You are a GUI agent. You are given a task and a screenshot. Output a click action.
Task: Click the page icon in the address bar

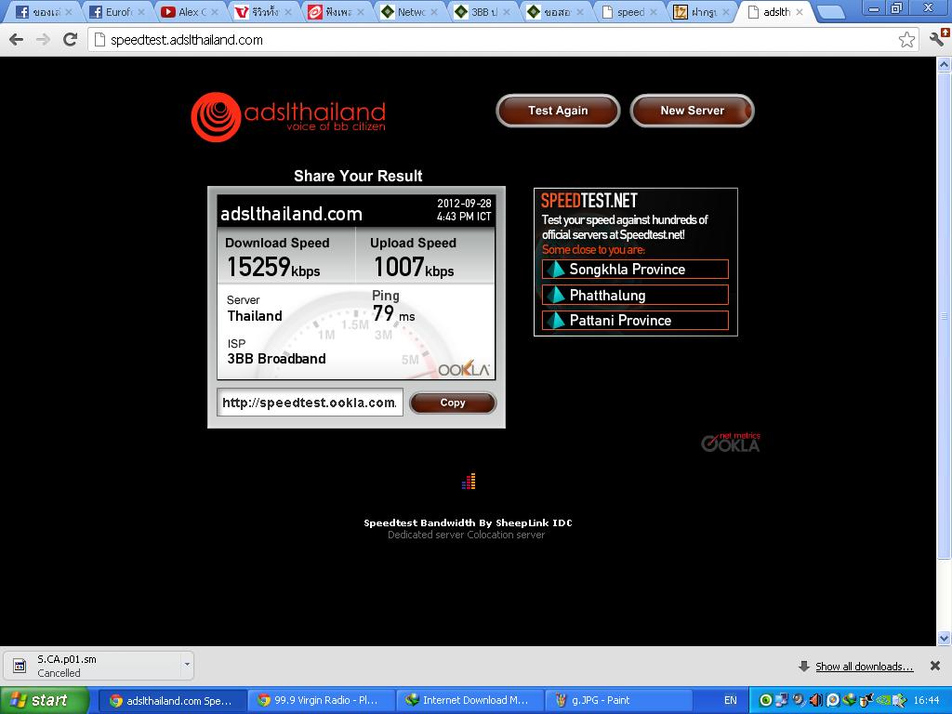[100, 39]
